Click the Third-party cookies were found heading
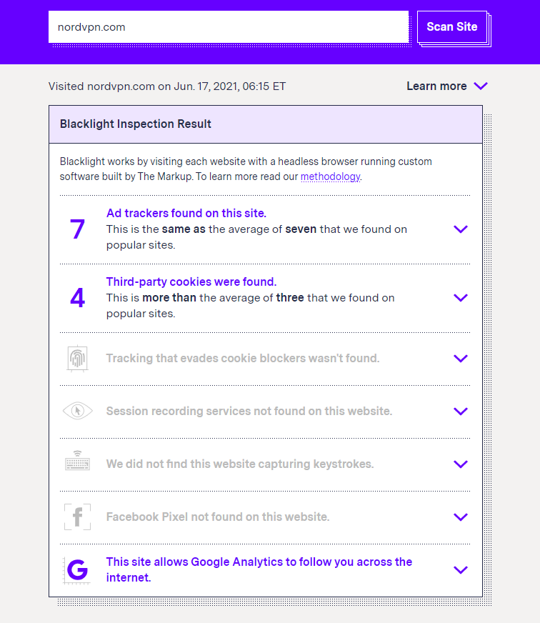 (191, 281)
